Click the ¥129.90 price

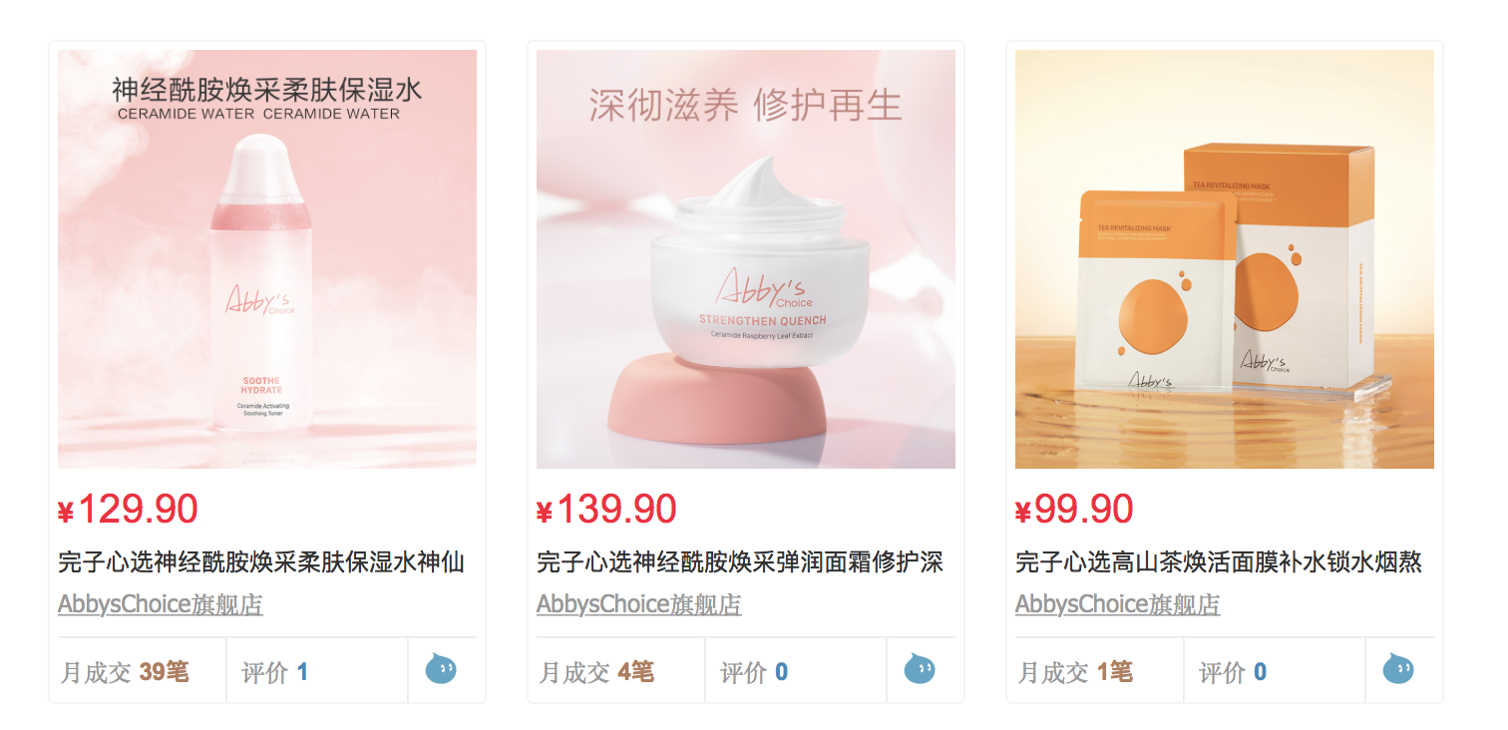[128, 510]
